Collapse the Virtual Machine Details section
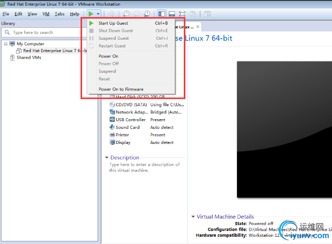This screenshot has width=332, height=244. (x=193, y=217)
